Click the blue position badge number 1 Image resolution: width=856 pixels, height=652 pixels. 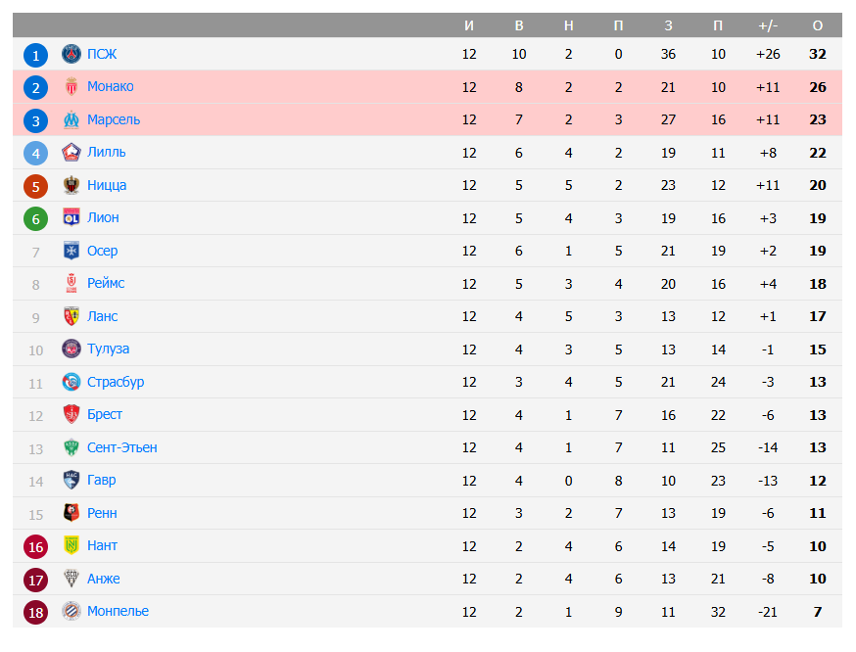35,55
